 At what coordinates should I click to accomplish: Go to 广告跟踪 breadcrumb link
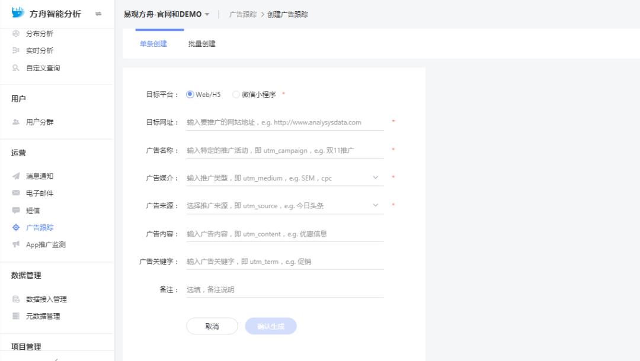click(243, 14)
